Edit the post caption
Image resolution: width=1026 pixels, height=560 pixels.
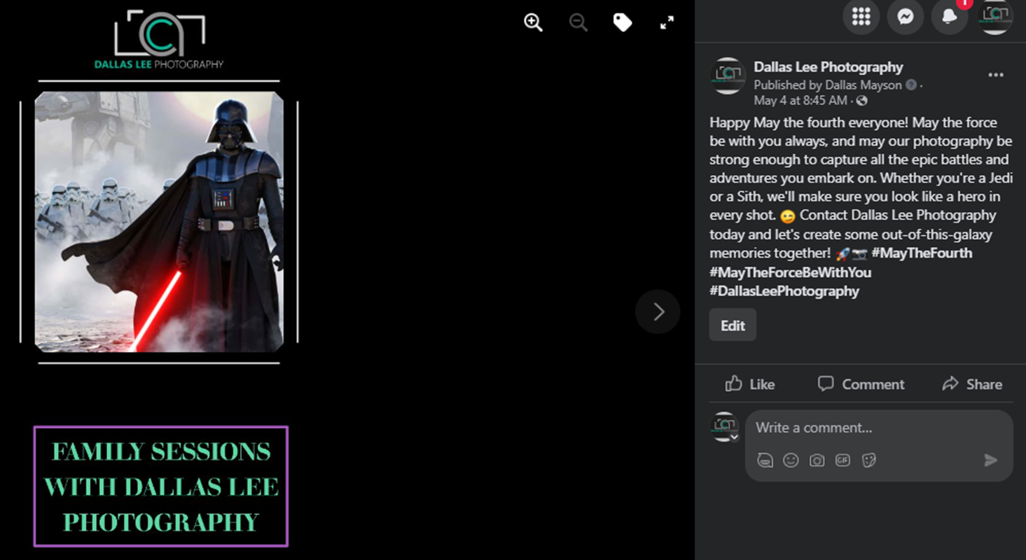pyautogui.click(x=733, y=325)
